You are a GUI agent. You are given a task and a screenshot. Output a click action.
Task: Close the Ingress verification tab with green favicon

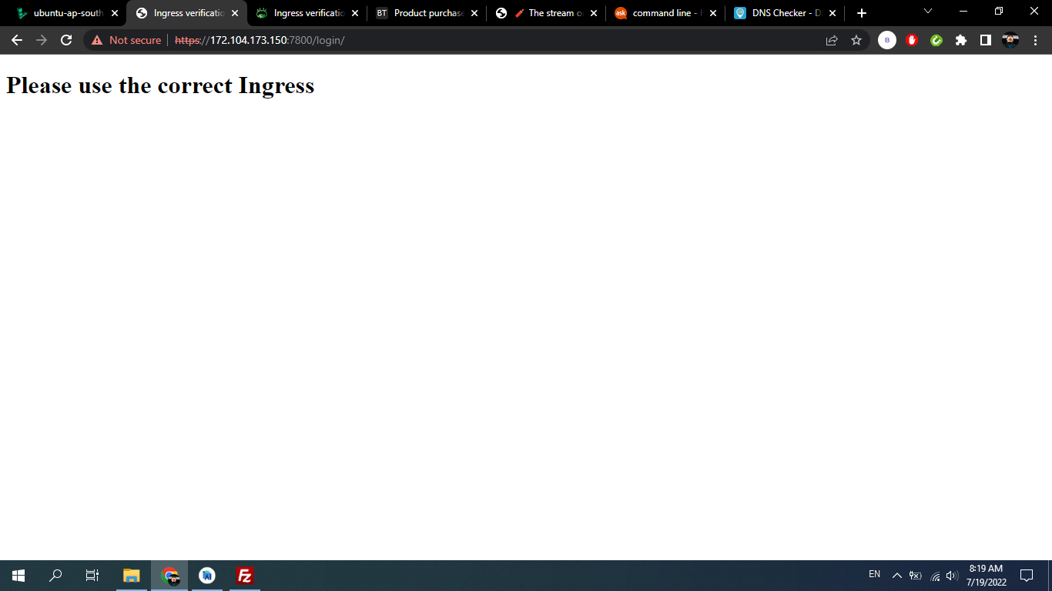click(x=355, y=13)
